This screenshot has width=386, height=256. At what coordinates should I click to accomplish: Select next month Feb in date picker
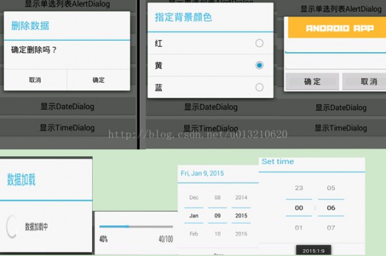194,234
